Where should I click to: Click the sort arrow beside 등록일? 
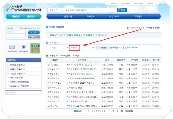[150, 60]
